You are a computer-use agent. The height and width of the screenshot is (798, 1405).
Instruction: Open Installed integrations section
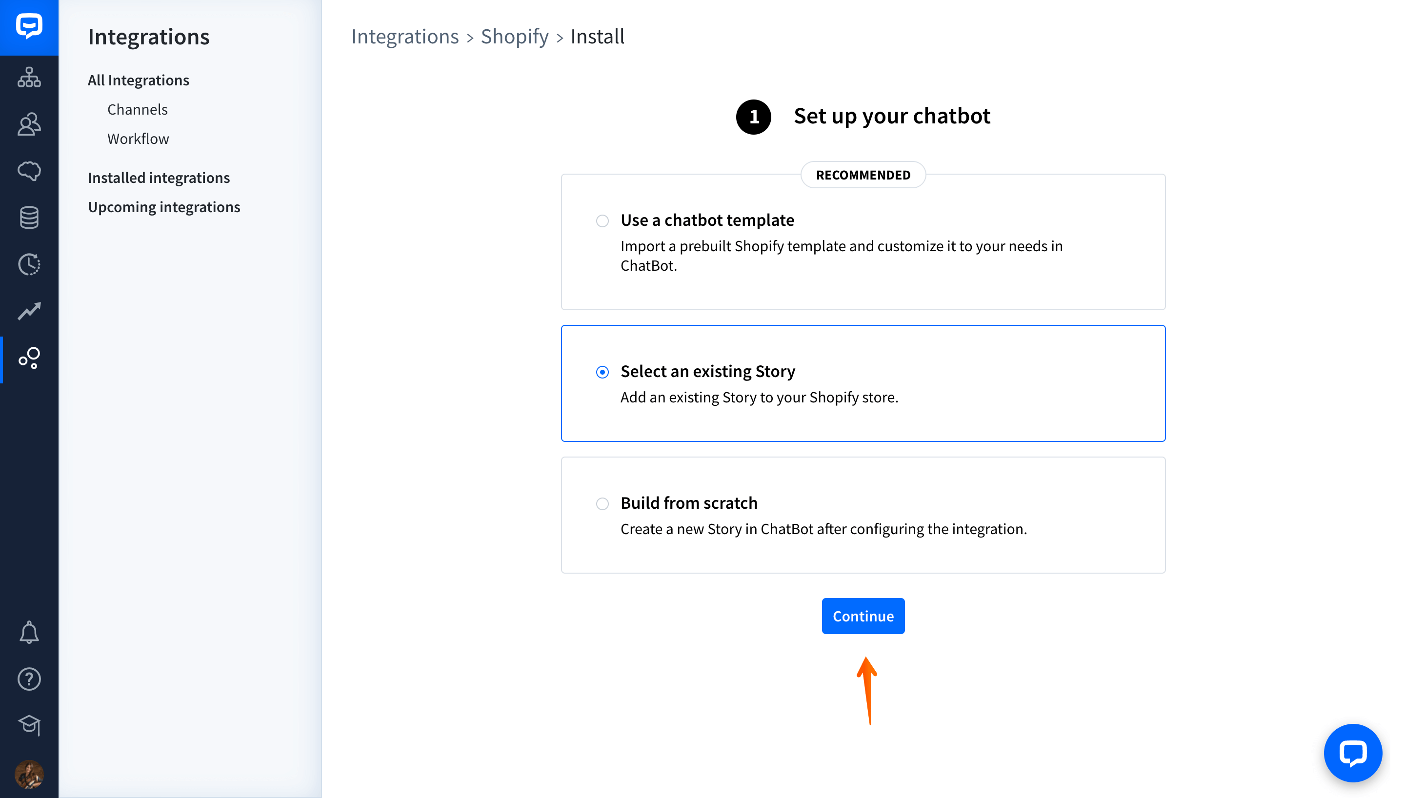(159, 178)
